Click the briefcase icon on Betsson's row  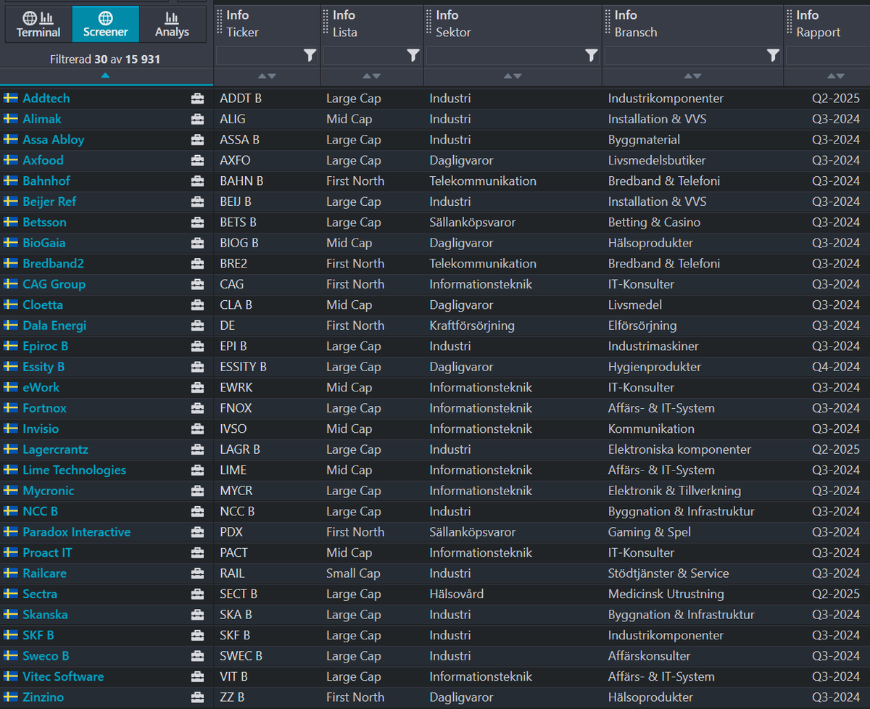[197, 223]
